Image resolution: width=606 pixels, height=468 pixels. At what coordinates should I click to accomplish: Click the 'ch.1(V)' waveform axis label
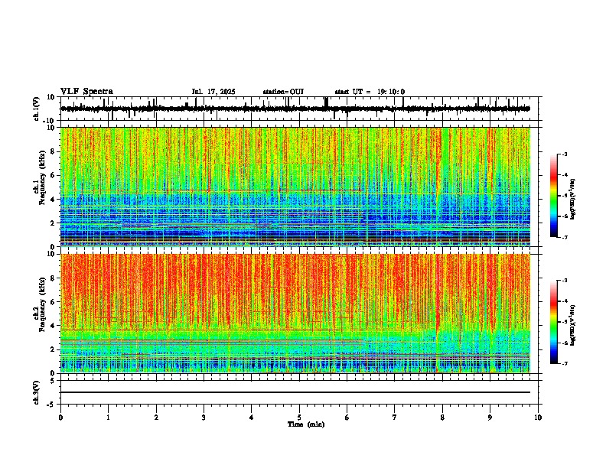point(37,109)
